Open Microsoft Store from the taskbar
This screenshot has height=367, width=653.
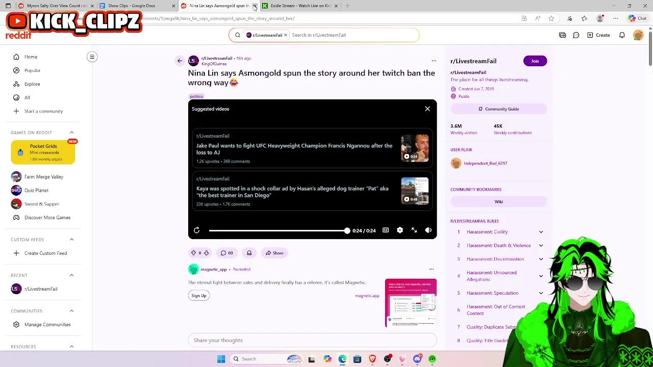357,359
